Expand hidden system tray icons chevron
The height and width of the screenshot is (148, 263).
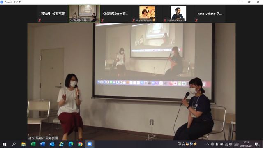[208, 144]
